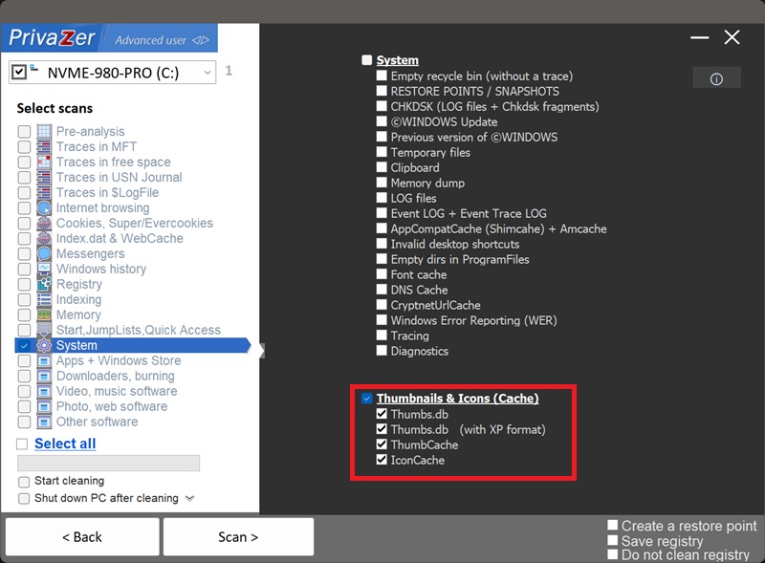The height and width of the screenshot is (563, 765).
Task: Click the Video, music software icon
Action: (x=44, y=391)
